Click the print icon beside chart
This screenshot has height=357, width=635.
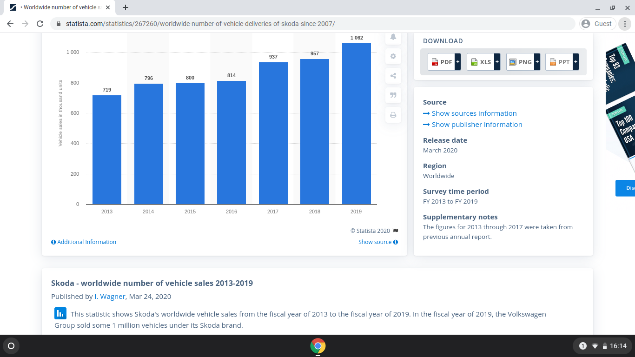[x=393, y=115]
